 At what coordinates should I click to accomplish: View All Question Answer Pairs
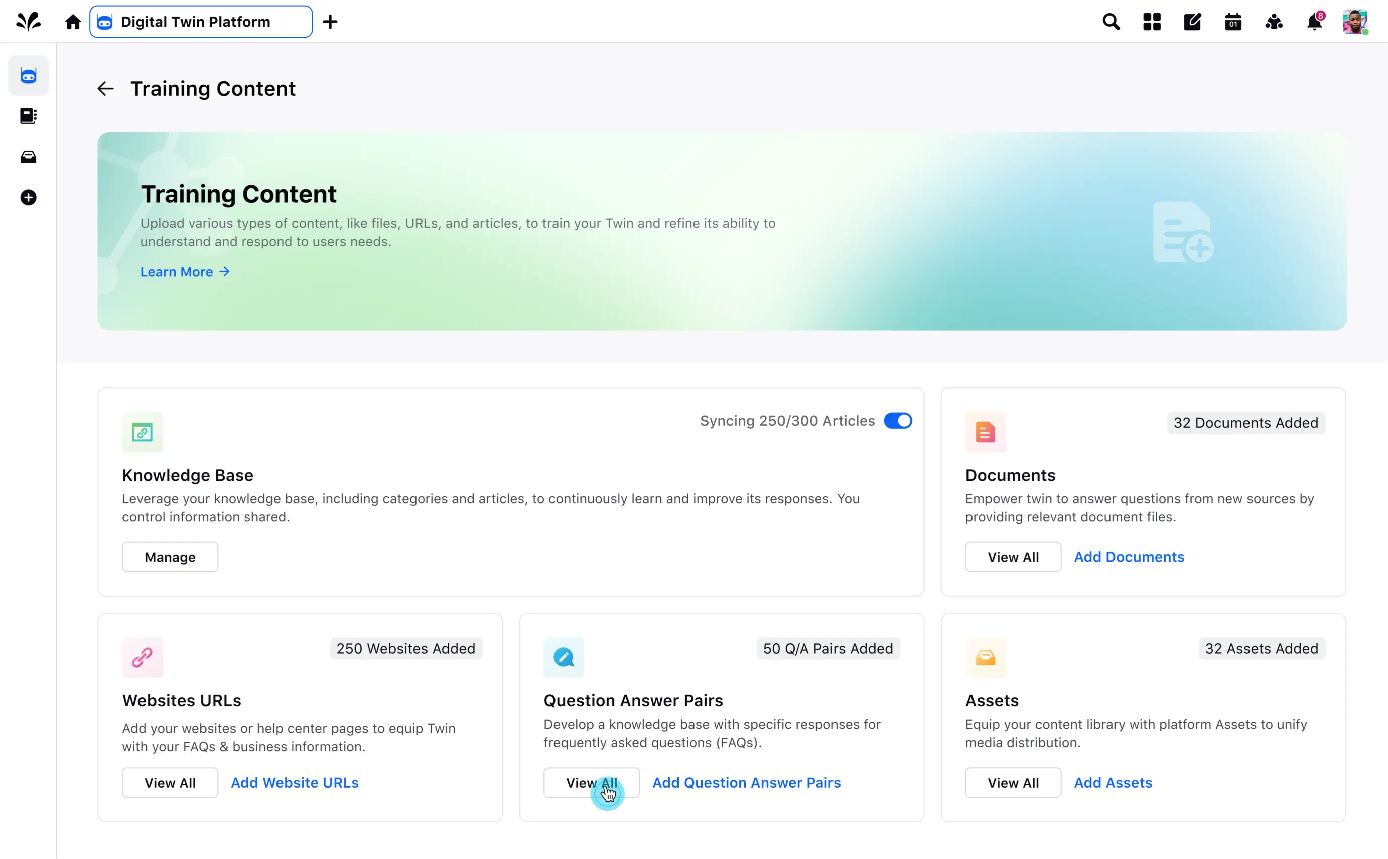591,782
